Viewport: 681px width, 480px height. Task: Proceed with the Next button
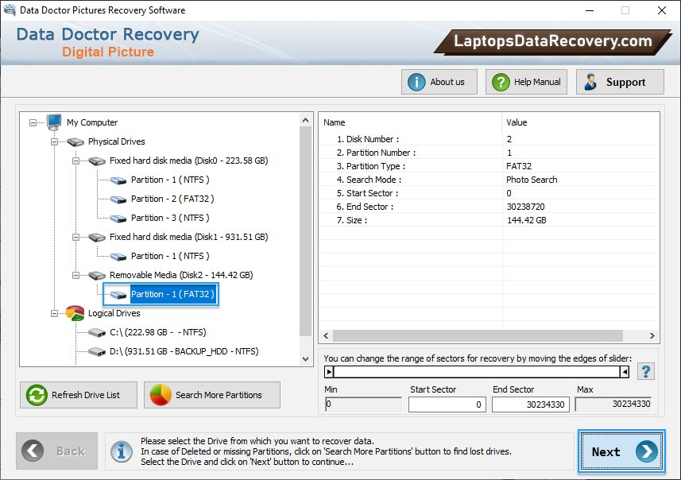621,451
